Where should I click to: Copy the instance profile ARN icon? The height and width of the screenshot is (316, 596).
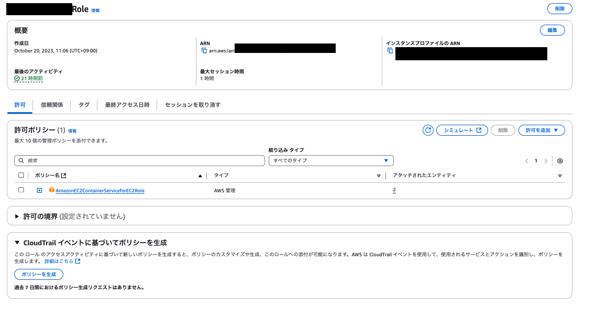click(390, 51)
